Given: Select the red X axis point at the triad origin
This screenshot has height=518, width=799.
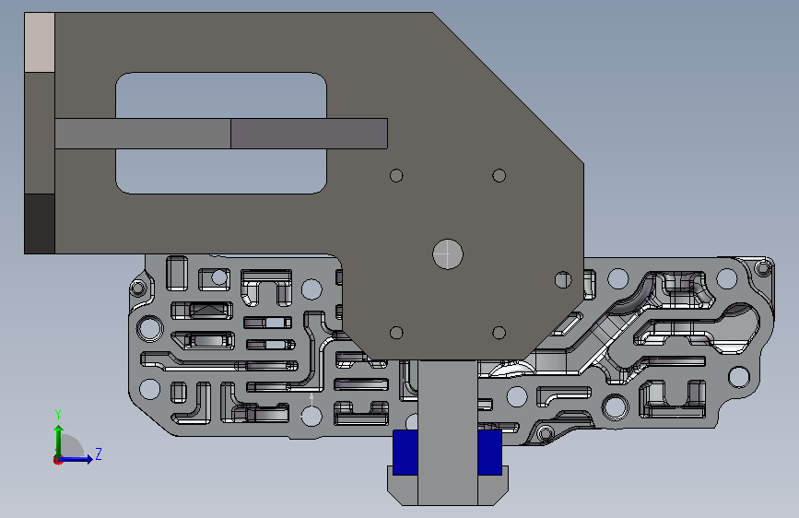Looking at the screenshot, I should (x=56, y=460).
